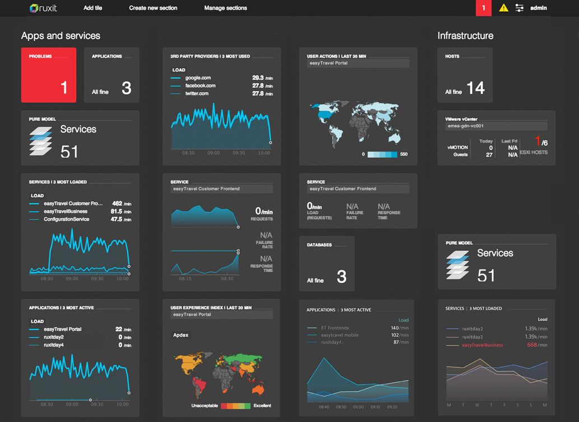This screenshot has width=579, height=422.
Task: Click N/A Failure Rate in chart Service tile
Action: (x=265, y=240)
